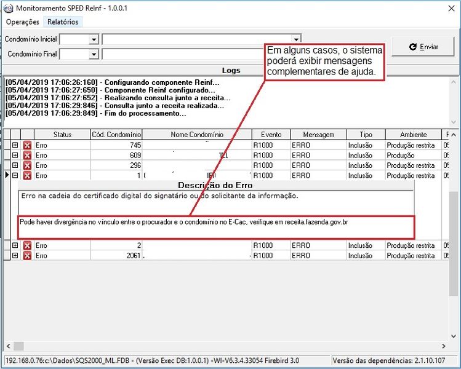This screenshot has height=369, width=461.
Task: Expand the row for condomínio 745
Action: pyautogui.click(x=15, y=145)
